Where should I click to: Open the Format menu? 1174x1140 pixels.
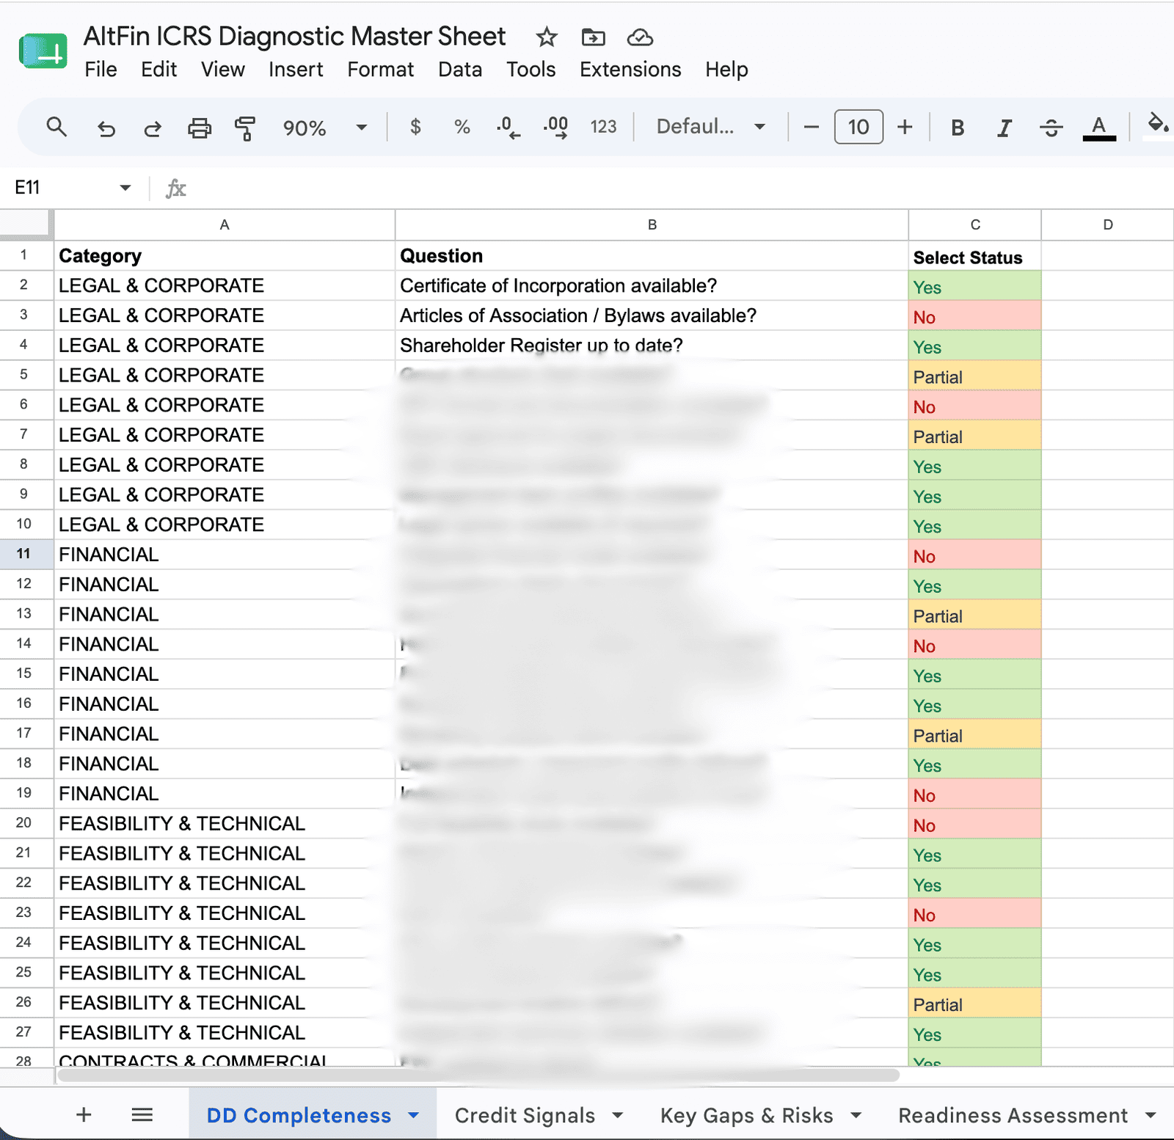[380, 70]
